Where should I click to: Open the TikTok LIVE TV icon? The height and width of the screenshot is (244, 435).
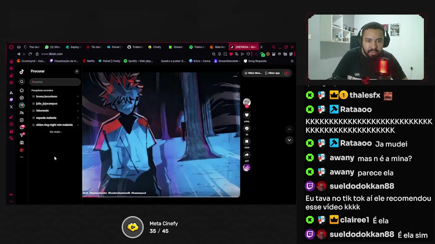(x=21, y=143)
